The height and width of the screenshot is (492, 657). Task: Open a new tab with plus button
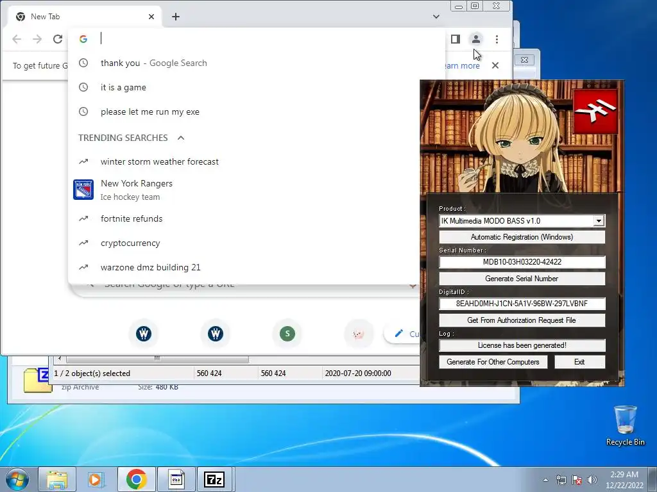click(x=176, y=17)
